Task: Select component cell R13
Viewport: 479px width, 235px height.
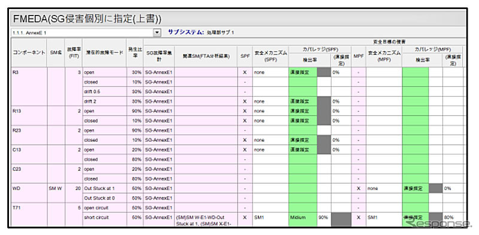Action: click(x=29, y=115)
